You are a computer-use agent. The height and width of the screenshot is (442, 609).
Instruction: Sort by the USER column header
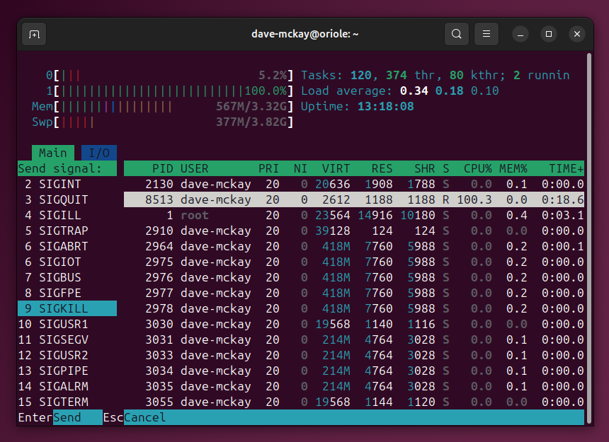tap(194, 168)
